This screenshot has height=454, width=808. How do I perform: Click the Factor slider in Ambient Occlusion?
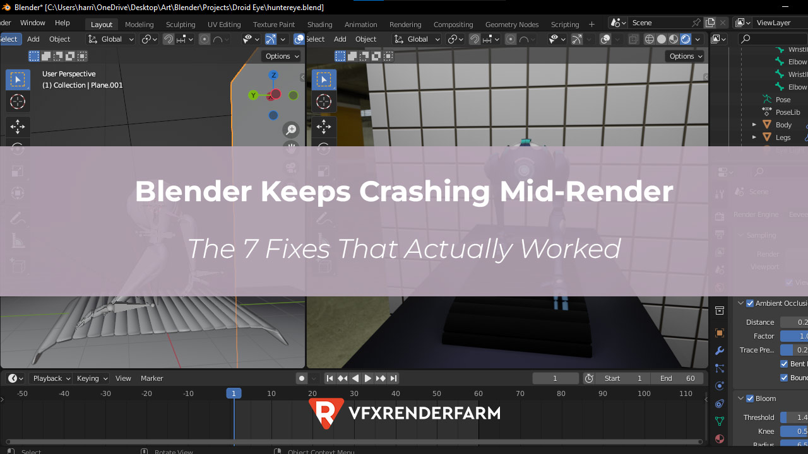(x=794, y=336)
